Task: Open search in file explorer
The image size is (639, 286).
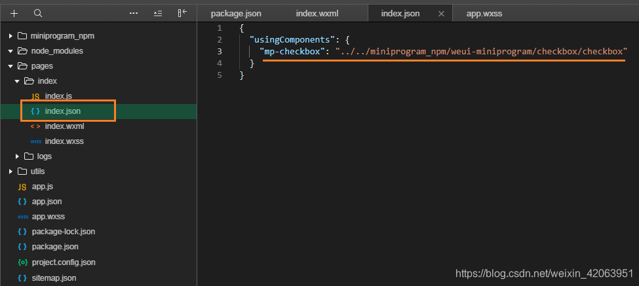Action: click(x=38, y=14)
